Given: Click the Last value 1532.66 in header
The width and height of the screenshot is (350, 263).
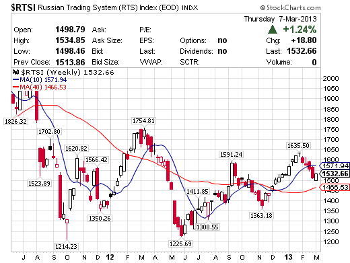Looking at the screenshot, I should coord(302,51).
